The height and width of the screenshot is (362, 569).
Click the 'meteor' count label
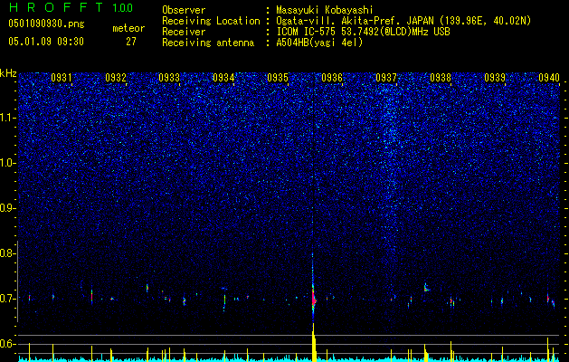[x=128, y=28]
